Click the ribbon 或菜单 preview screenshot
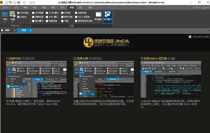The width and height of the screenshot is (210, 133). tap(171, 79)
